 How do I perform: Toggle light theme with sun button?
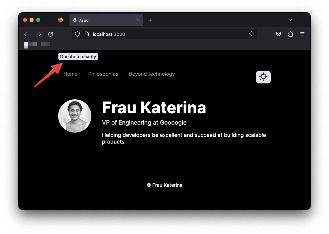(263, 77)
